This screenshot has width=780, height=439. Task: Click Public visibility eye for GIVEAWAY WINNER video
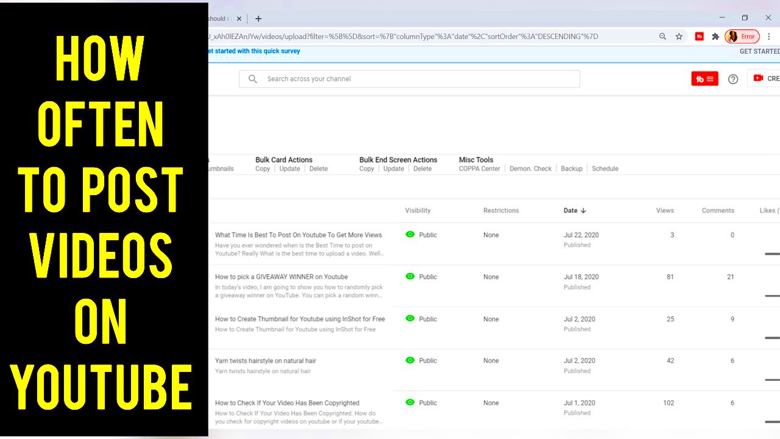pos(410,276)
